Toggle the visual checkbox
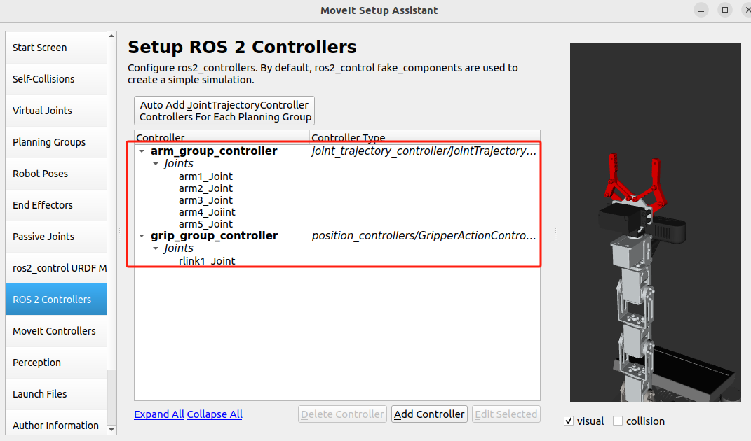The height and width of the screenshot is (441, 751). (x=569, y=421)
